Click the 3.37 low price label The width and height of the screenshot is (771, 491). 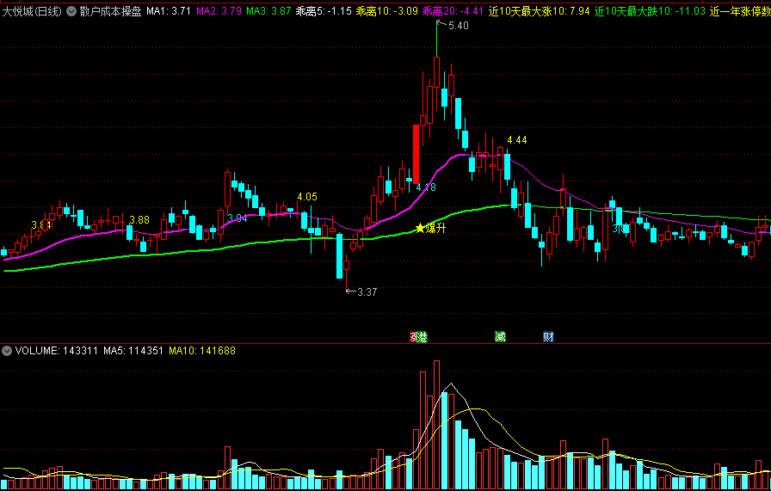(367, 292)
